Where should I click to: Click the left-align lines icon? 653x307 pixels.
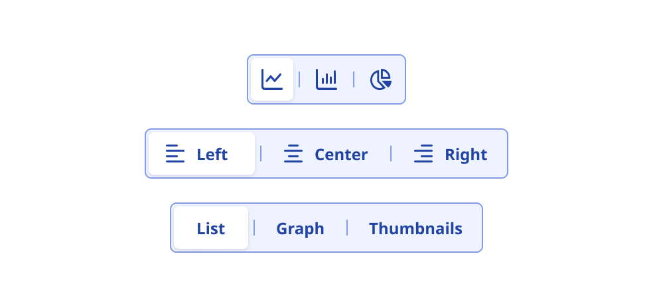point(175,154)
